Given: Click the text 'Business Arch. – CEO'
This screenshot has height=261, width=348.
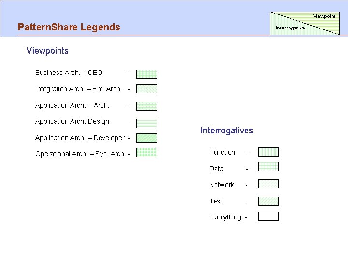Looking at the screenshot, I should tap(69, 72).
